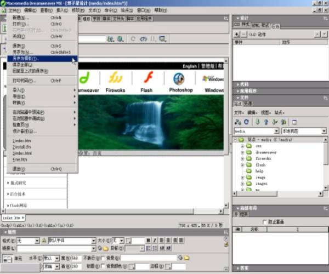329x274 pixels.
Task: Click the text color swatch in Properties
Action: tap(128, 241)
